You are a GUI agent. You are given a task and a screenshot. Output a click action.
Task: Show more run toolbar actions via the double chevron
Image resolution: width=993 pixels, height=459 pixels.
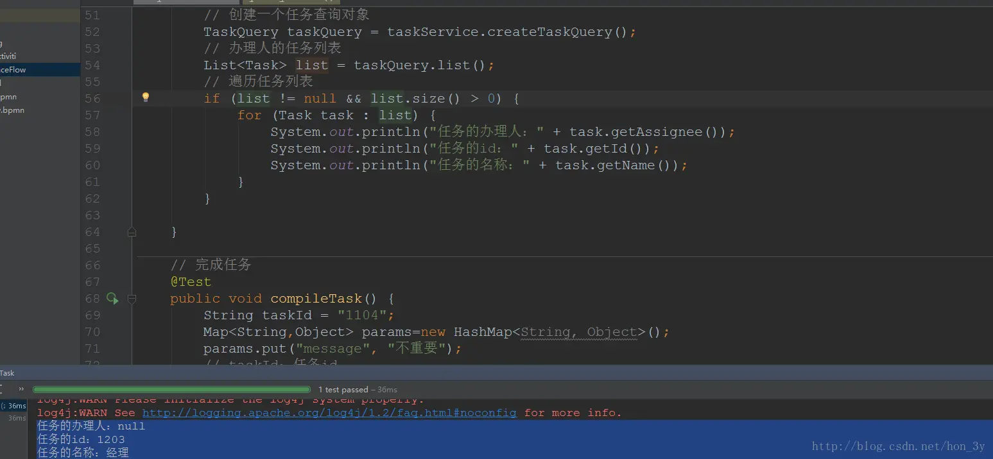[21, 389]
